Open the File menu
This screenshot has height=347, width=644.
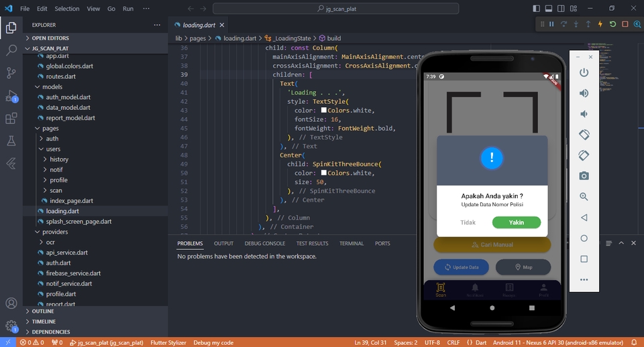(25, 9)
